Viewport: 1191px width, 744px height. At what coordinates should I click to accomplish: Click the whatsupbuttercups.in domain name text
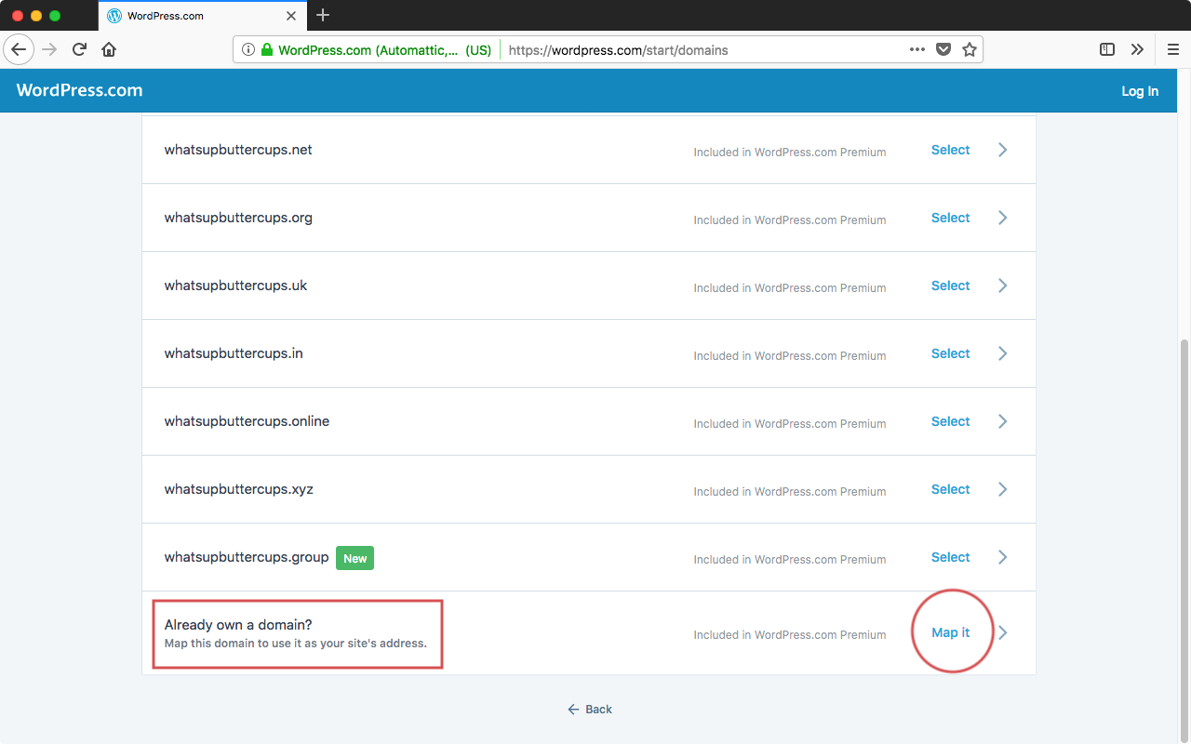click(234, 353)
